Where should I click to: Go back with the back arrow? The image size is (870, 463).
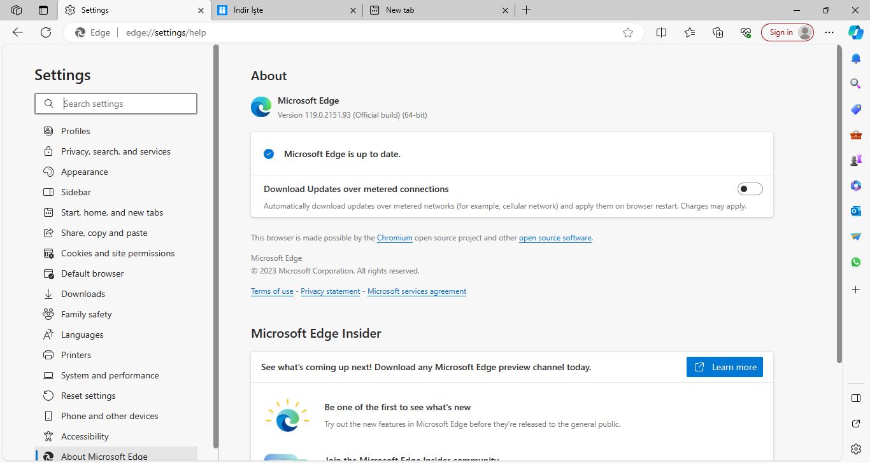(18, 32)
